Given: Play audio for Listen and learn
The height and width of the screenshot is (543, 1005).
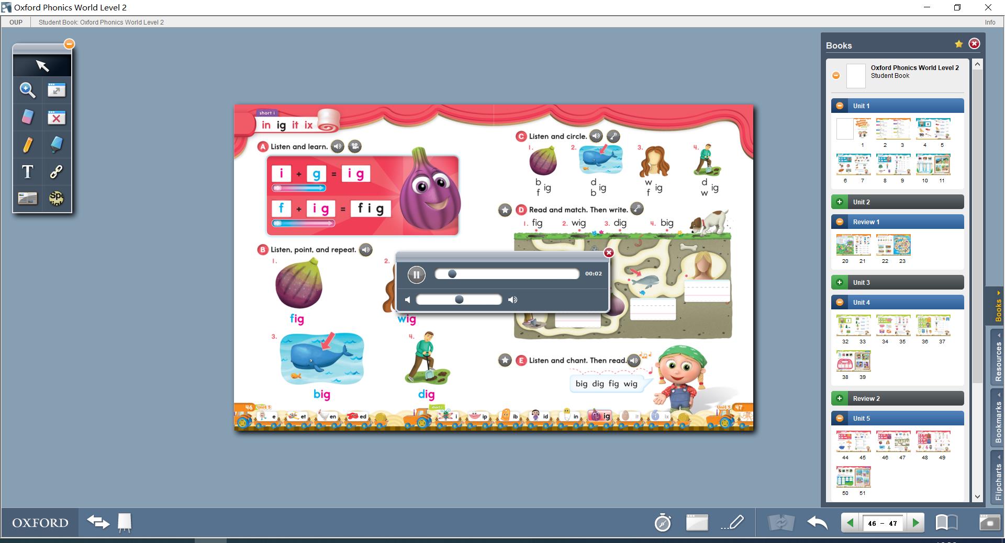Looking at the screenshot, I should pos(338,147).
